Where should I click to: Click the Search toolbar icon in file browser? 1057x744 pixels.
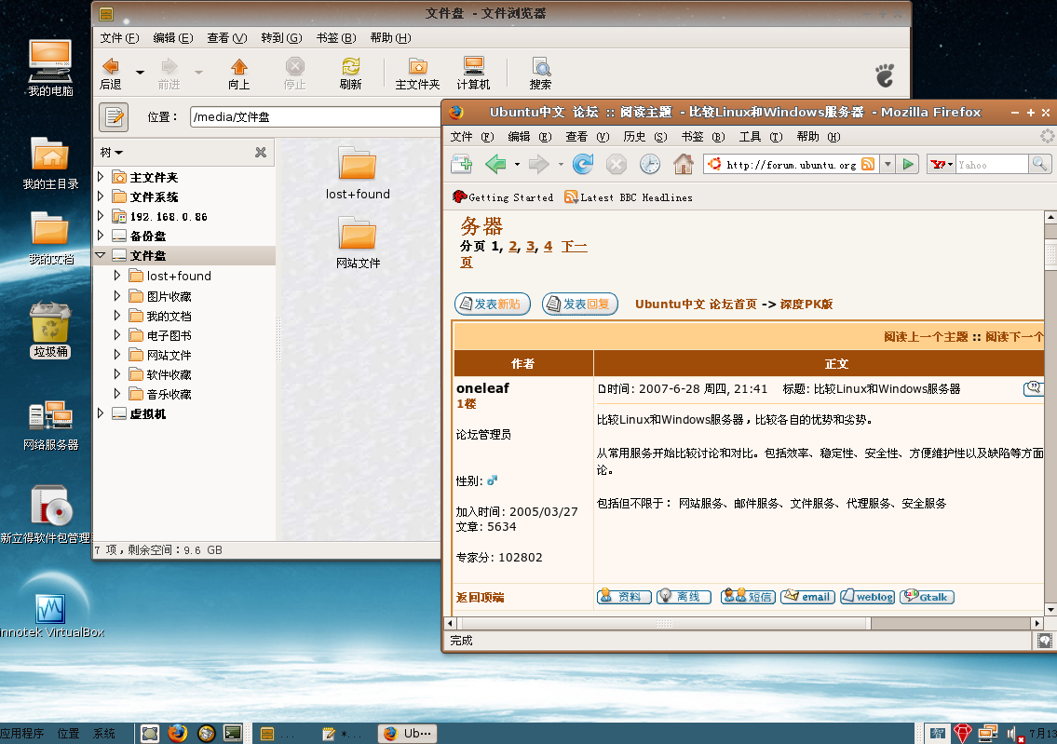tap(541, 74)
